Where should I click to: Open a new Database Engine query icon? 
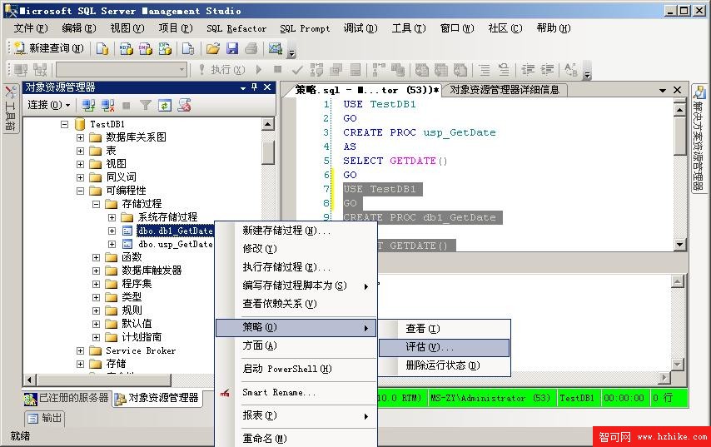pyautogui.click(x=102, y=48)
